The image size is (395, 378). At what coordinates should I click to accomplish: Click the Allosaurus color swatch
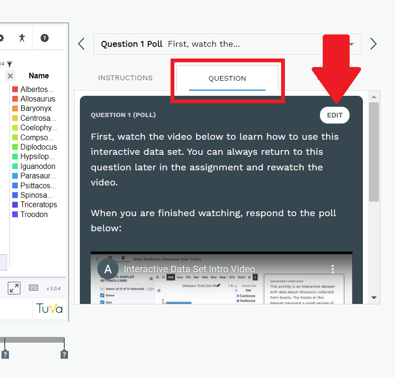tap(15, 99)
